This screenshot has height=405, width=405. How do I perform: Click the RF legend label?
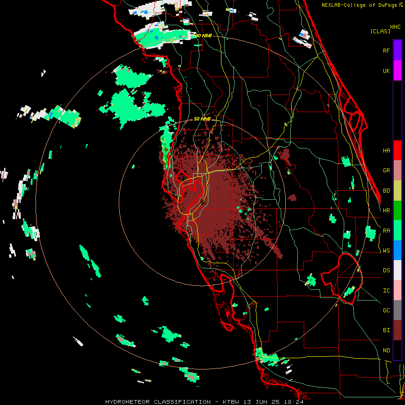[x=386, y=50]
